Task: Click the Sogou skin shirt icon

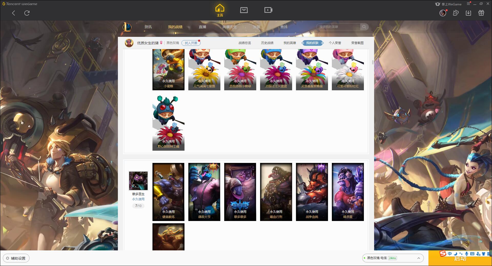Action: pos(484,254)
